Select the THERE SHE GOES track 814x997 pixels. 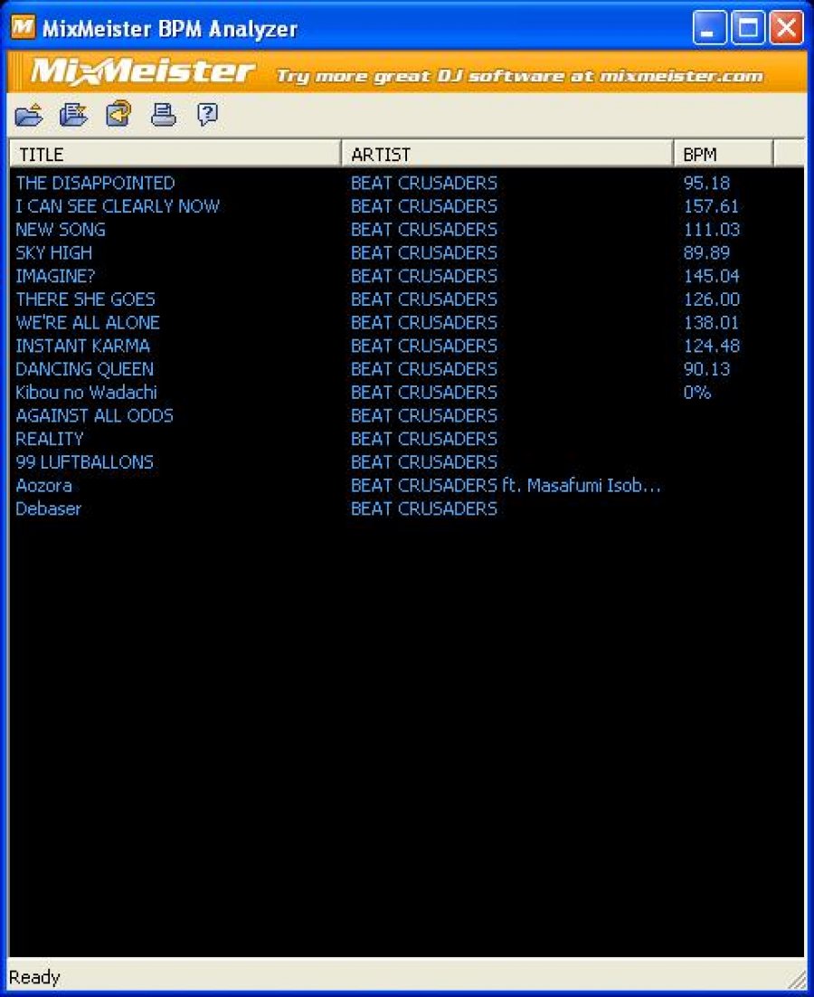point(85,299)
